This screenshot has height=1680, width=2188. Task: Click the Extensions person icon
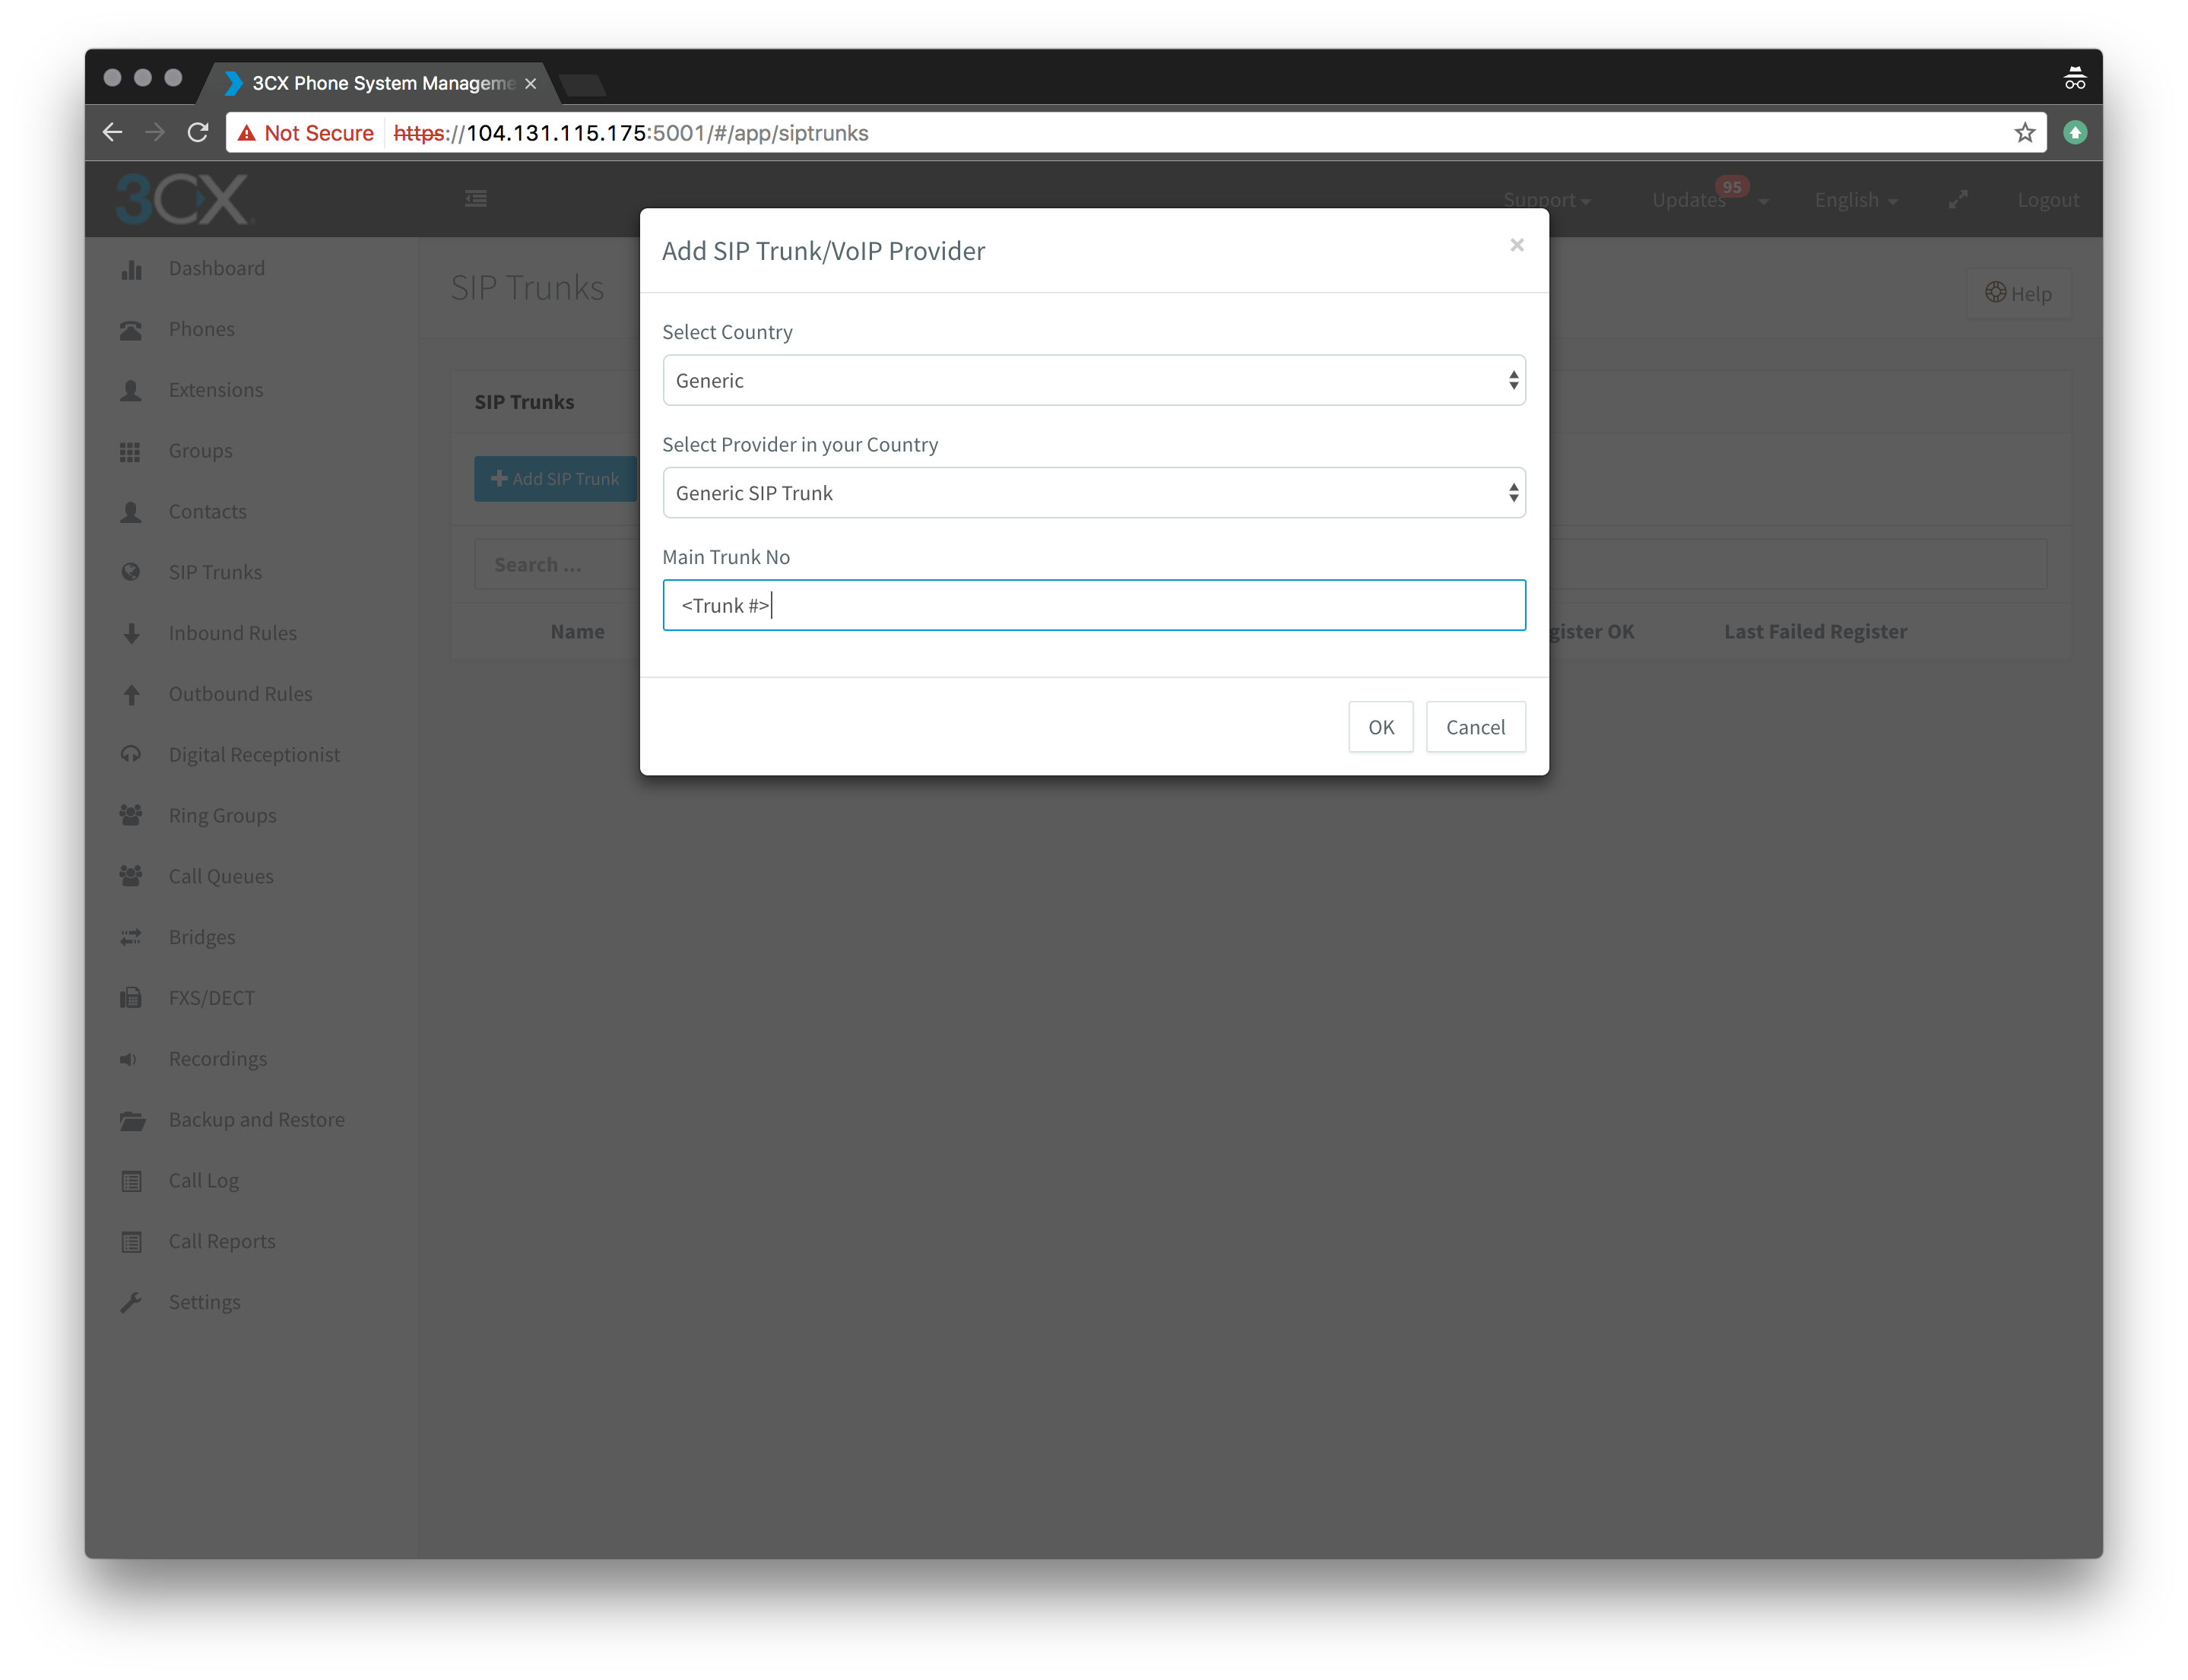point(131,391)
